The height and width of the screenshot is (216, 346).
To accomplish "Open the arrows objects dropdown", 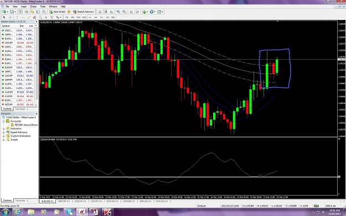I will [x=58, y=17].
